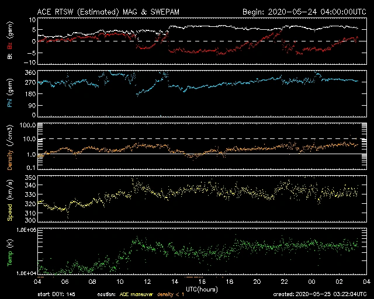The image size is (374, 299).
Task: Click the '1.0' tick on Density axis
Action: pos(31,155)
